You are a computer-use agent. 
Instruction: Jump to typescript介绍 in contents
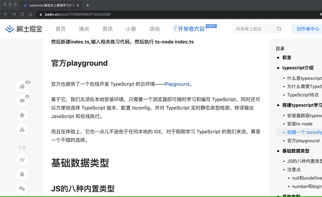point(298,68)
